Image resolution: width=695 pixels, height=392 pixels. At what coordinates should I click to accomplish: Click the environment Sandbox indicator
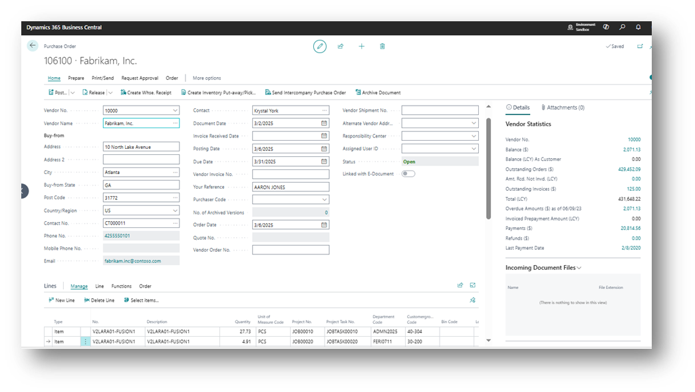click(x=581, y=27)
